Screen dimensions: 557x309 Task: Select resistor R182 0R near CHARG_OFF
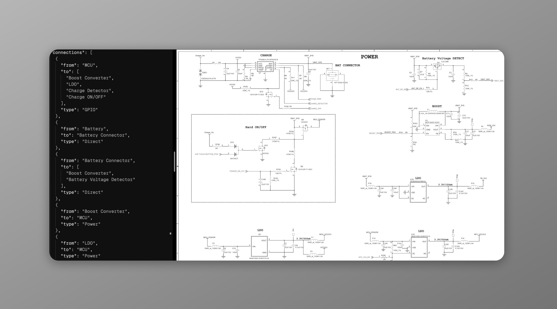tap(288, 107)
